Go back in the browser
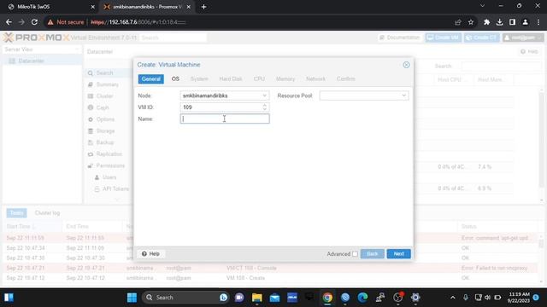This screenshot has height=307, width=547. pos(9,22)
